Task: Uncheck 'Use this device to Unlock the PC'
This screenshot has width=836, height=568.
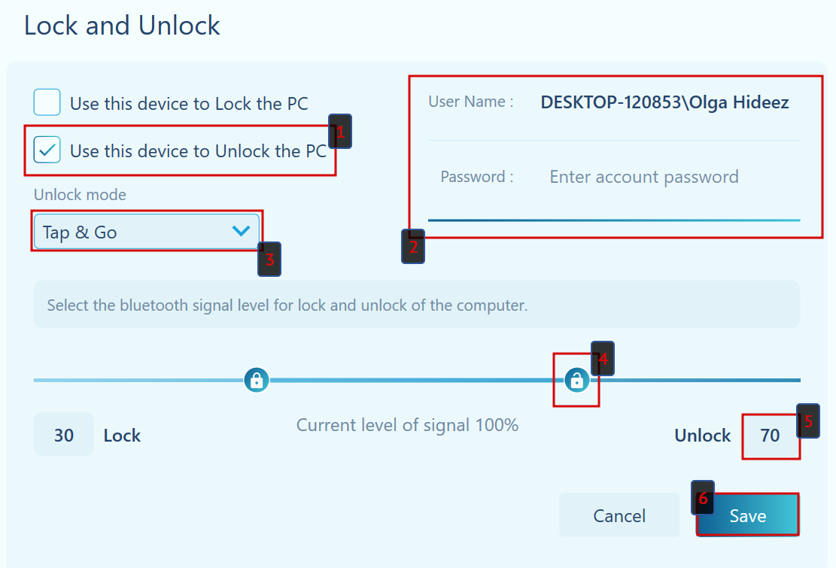Action: (47, 150)
